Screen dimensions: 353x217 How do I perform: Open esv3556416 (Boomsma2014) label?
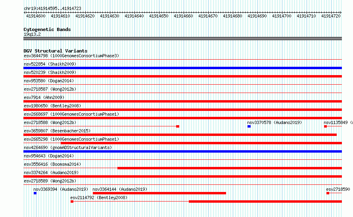click(x=52, y=164)
